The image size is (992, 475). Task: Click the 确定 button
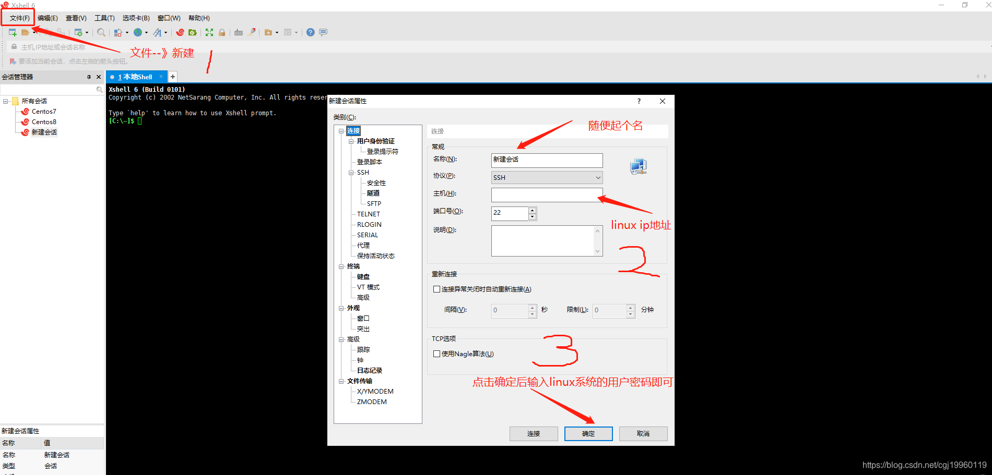(588, 433)
